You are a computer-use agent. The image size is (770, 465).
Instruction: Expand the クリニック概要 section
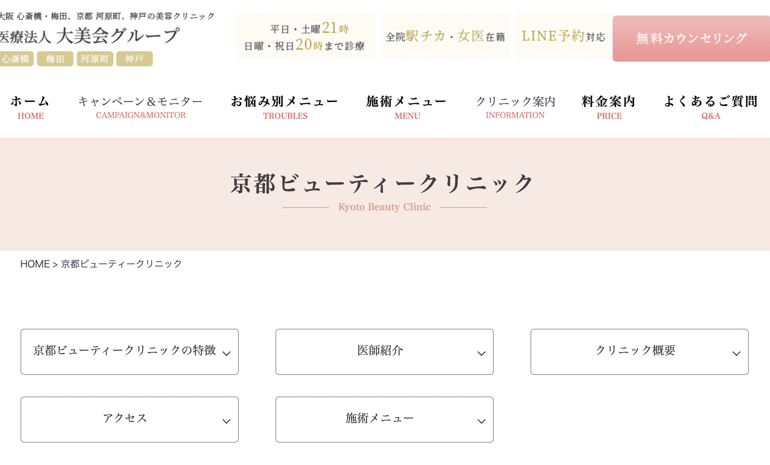pyautogui.click(x=639, y=351)
